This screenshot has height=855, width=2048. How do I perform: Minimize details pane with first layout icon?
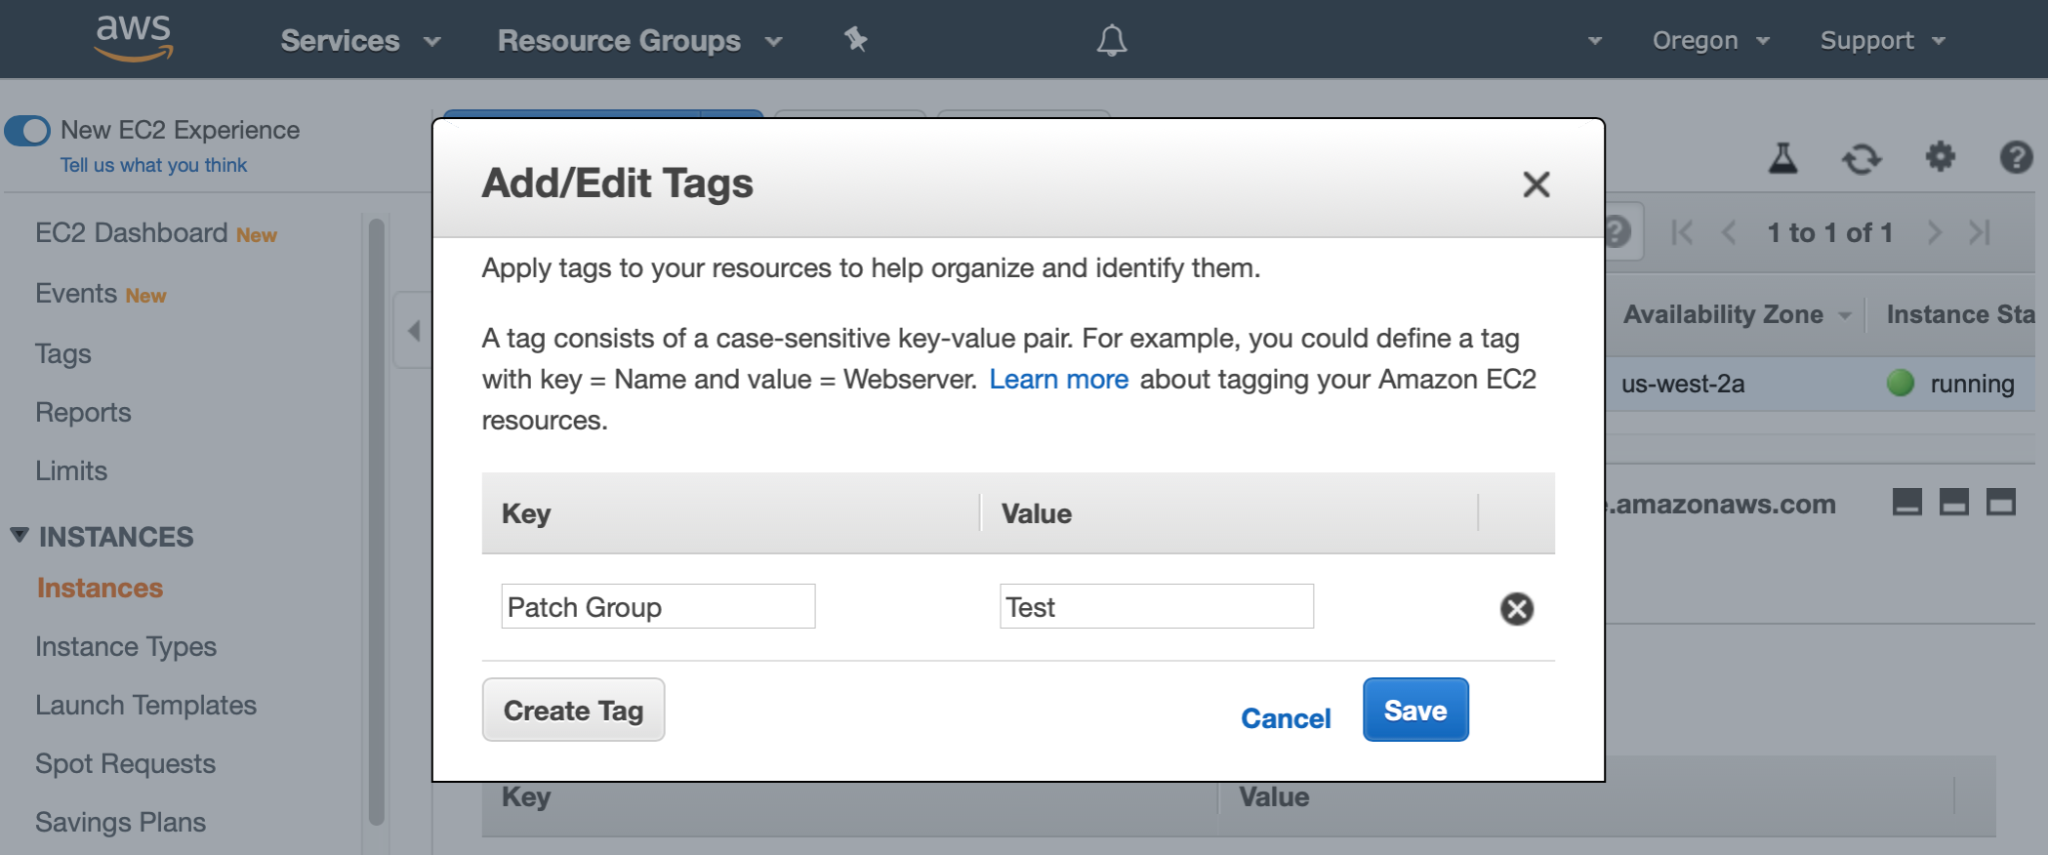click(x=1906, y=502)
